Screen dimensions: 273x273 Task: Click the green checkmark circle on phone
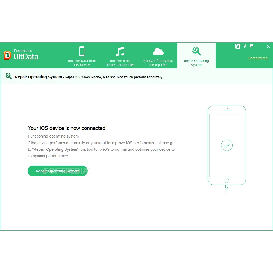(227, 145)
